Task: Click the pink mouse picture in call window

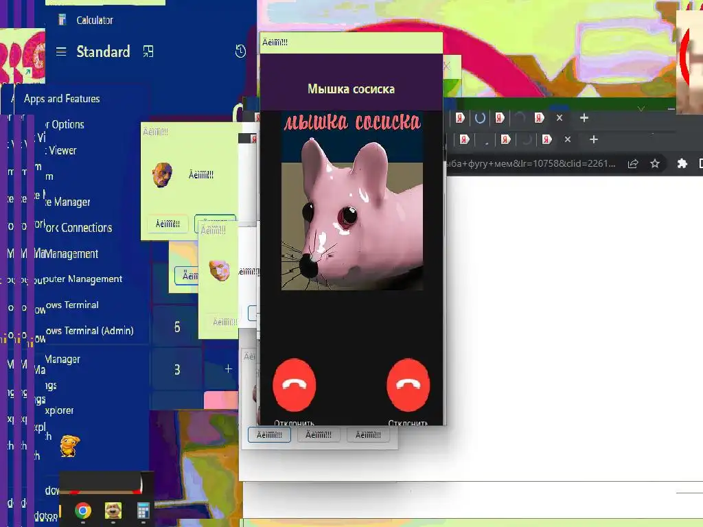Action: click(x=352, y=201)
